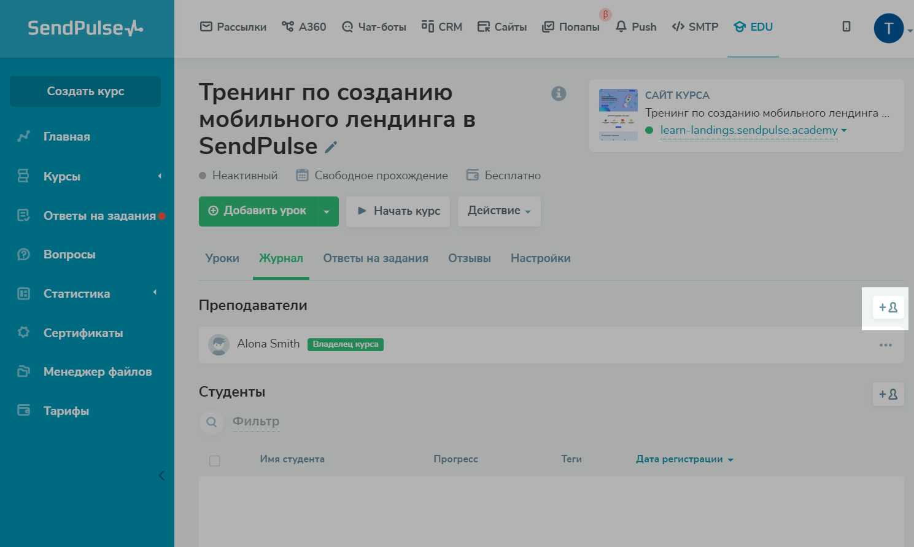Open Тарифы in the sidebar
The image size is (914, 547).
coord(66,411)
